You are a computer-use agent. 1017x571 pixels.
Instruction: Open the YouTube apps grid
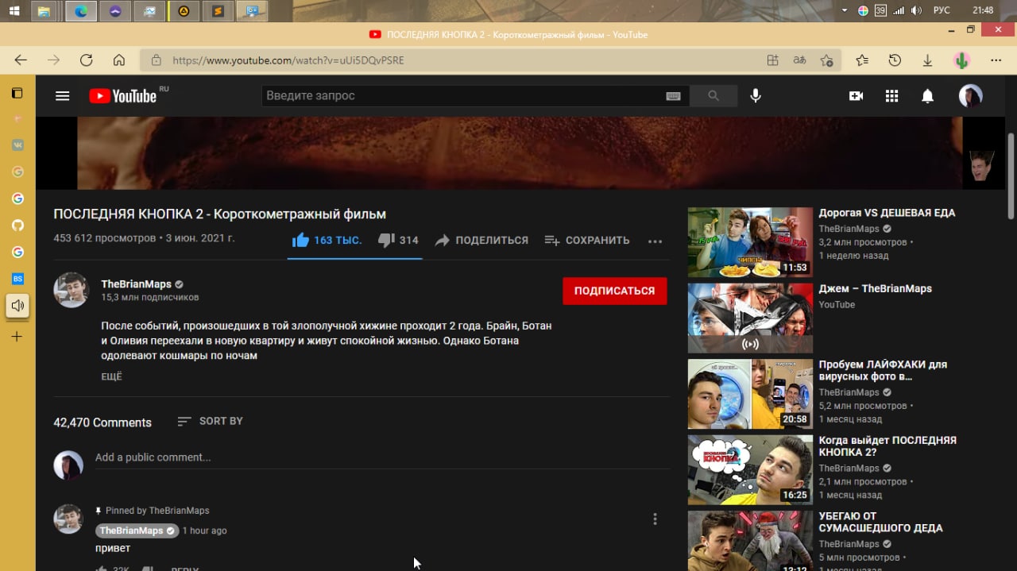pos(891,96)
